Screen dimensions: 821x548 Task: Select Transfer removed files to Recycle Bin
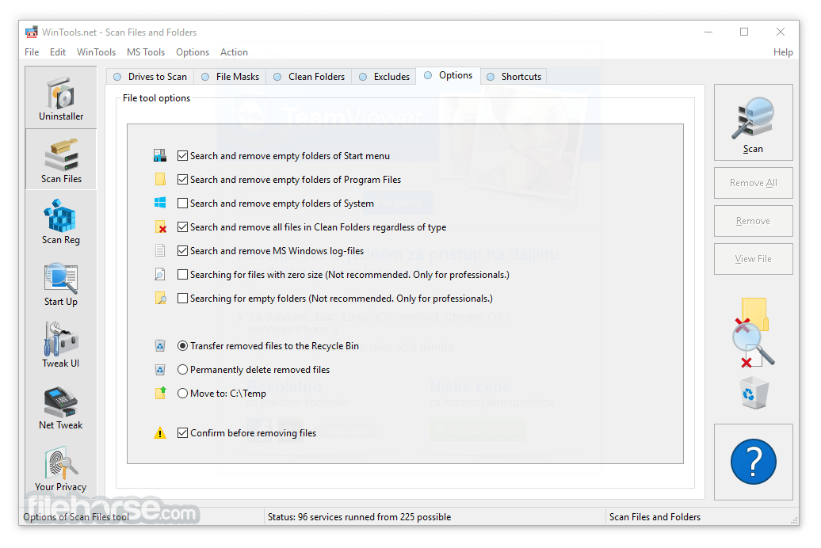coord(182,346)
